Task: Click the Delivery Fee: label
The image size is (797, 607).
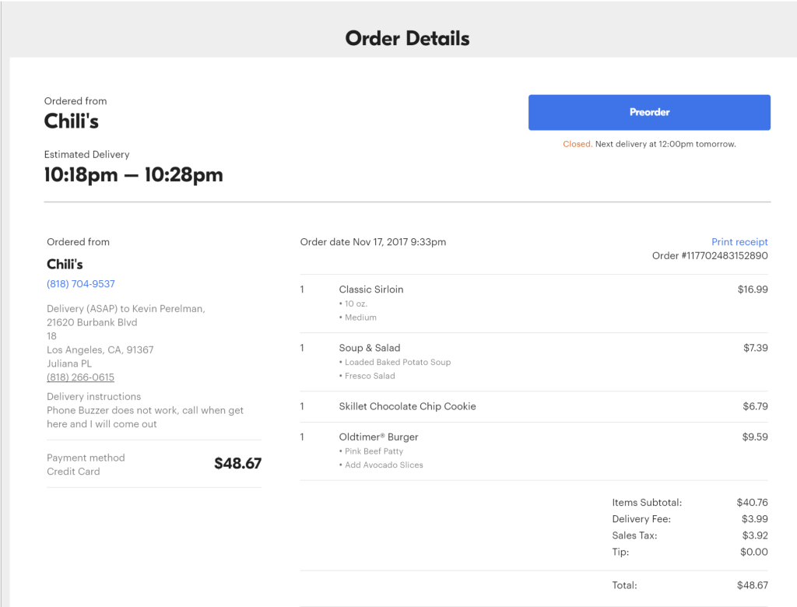Action: [641, 518]
